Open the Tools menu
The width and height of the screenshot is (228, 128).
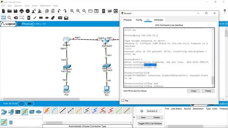[x=35, y=6]
